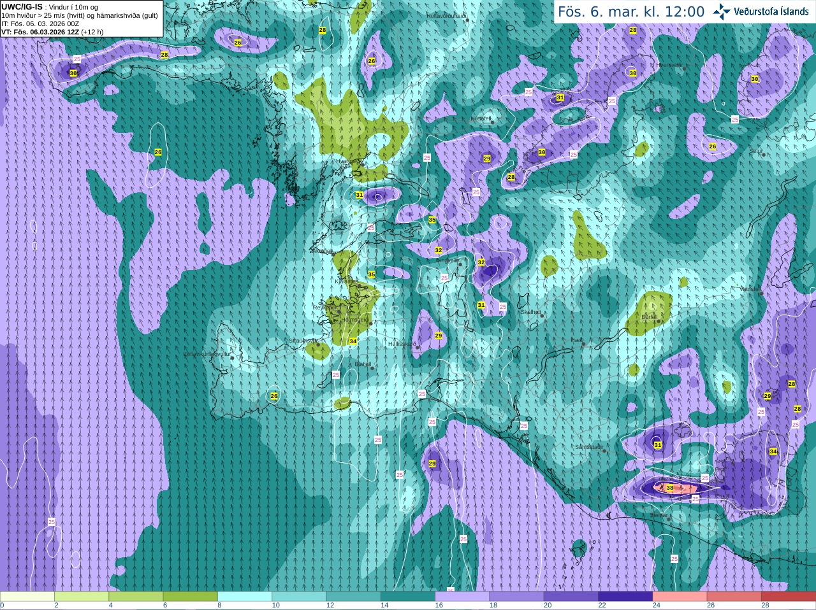Click the yellow 34 gust label below Hólmsheiði
816x610 pixels.
click(x=353, y=341)
